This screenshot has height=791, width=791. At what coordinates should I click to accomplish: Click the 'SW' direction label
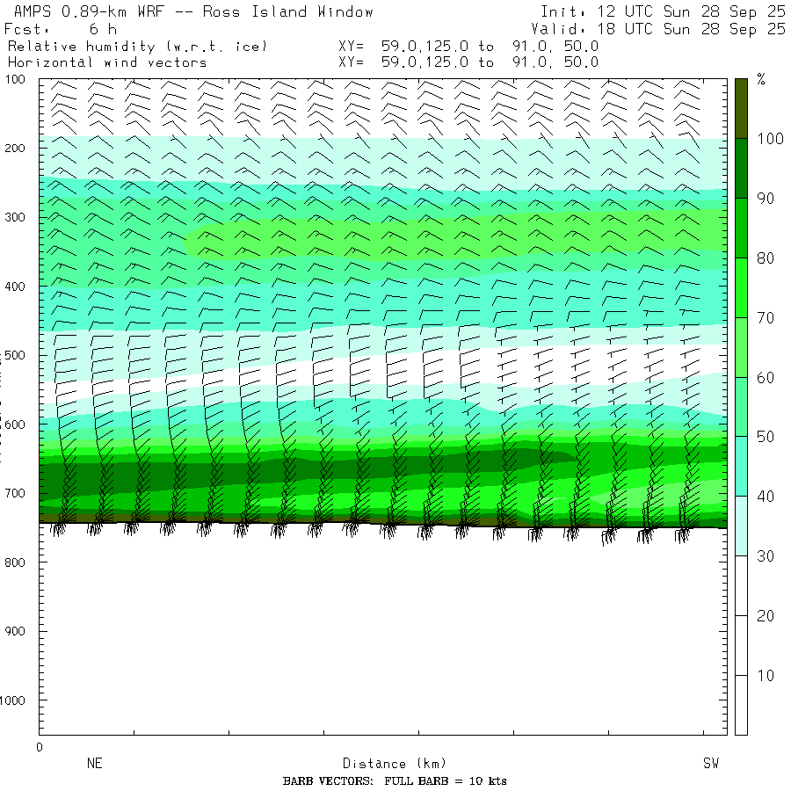711,763
